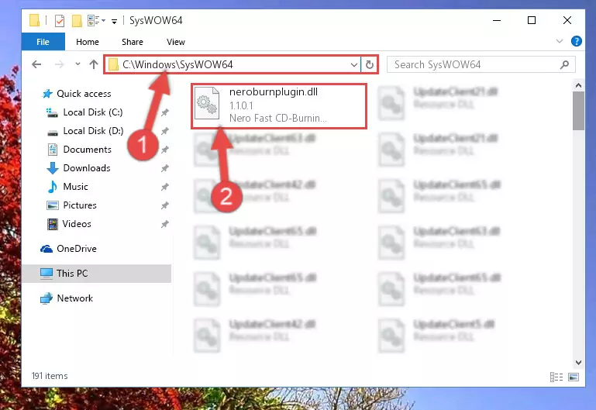Screen dimensions: 596x410
Task: Click the pin icon next to Local Disk (C:)
Action: tap(164, 112)
